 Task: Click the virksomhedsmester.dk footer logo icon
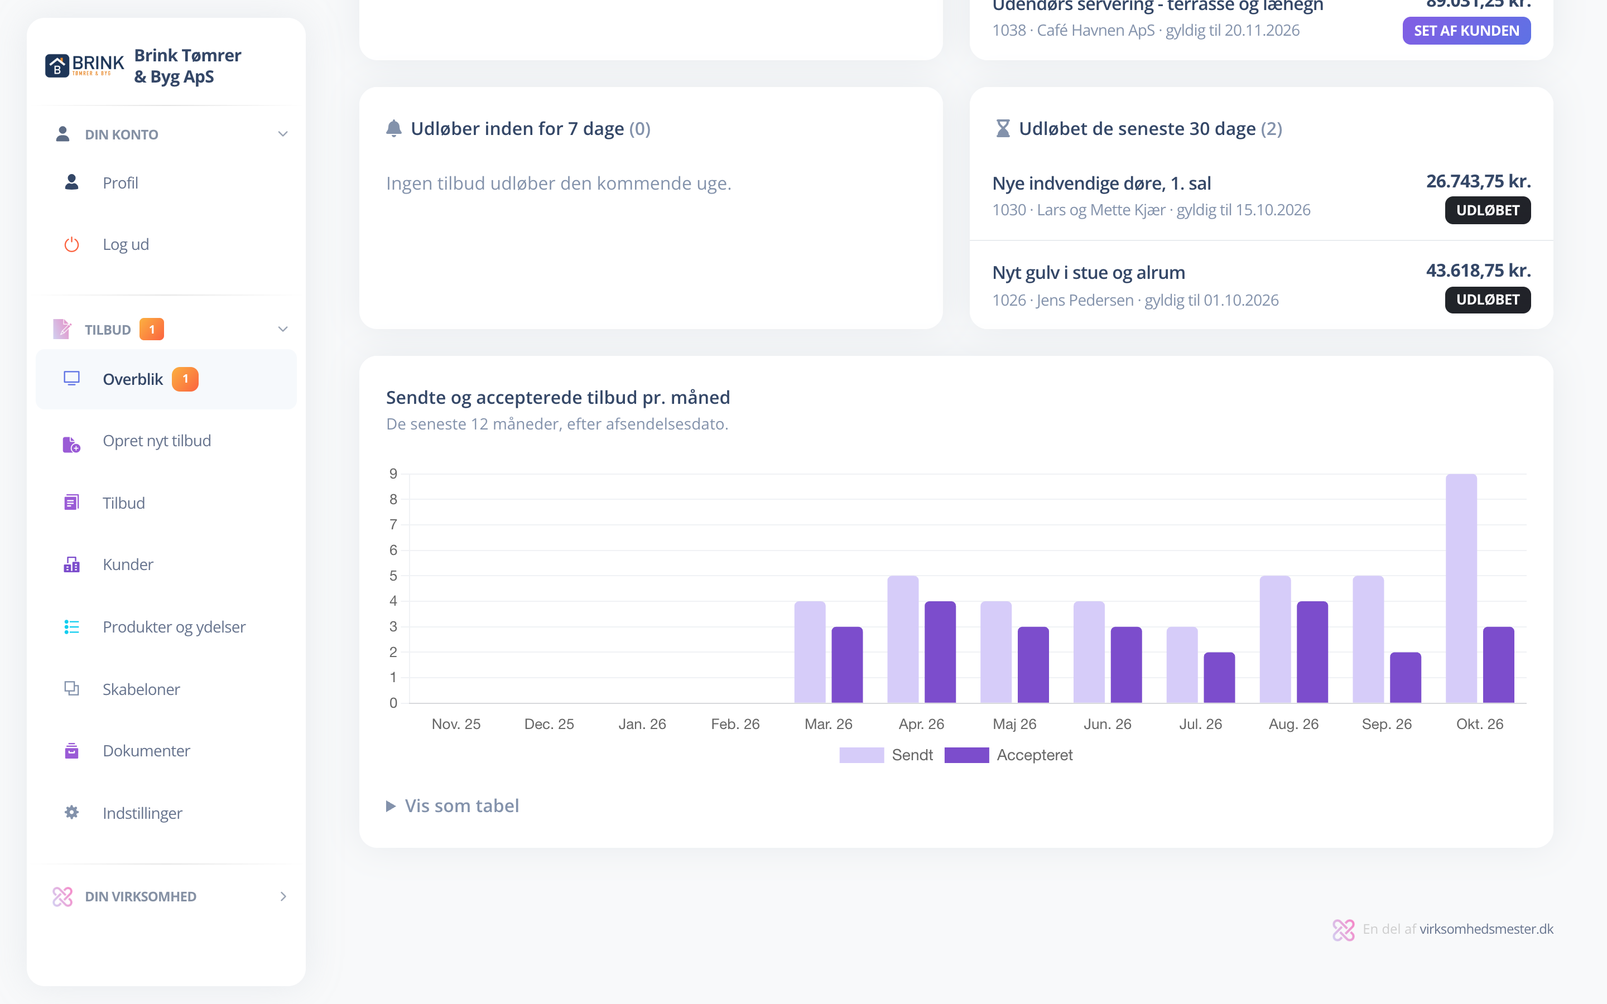click(x=1344, y=930)
